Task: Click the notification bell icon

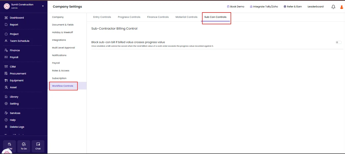Action: coord(333,7)
